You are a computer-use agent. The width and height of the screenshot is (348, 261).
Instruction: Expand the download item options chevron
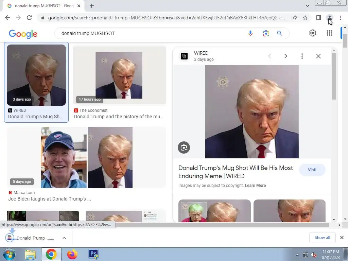click(64, 238)
